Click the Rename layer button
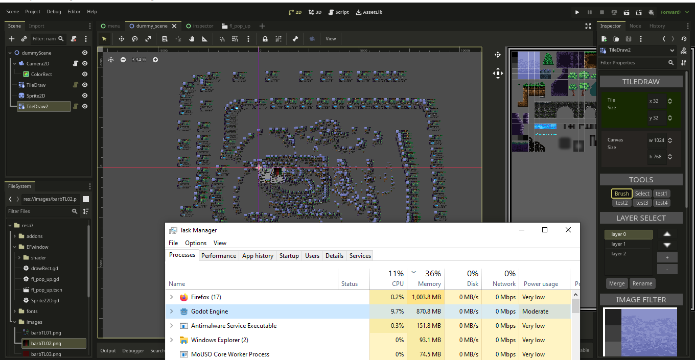The height and width of the screenshot is (360, 695). coord(642,283)
